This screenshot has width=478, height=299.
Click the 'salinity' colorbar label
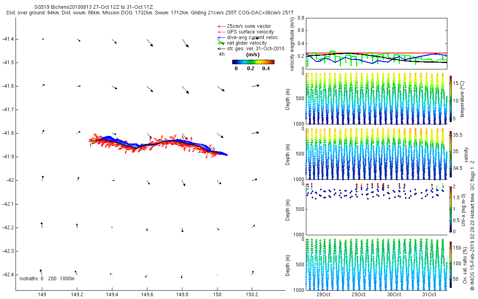click(466, 154)
